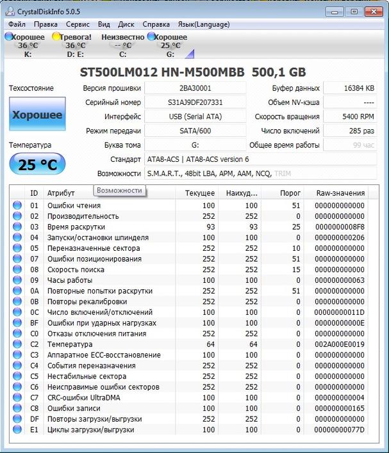Click status circle for C5 Нестабильные сектора
This screenshot has height=453, width=389.
pos(17,376)
